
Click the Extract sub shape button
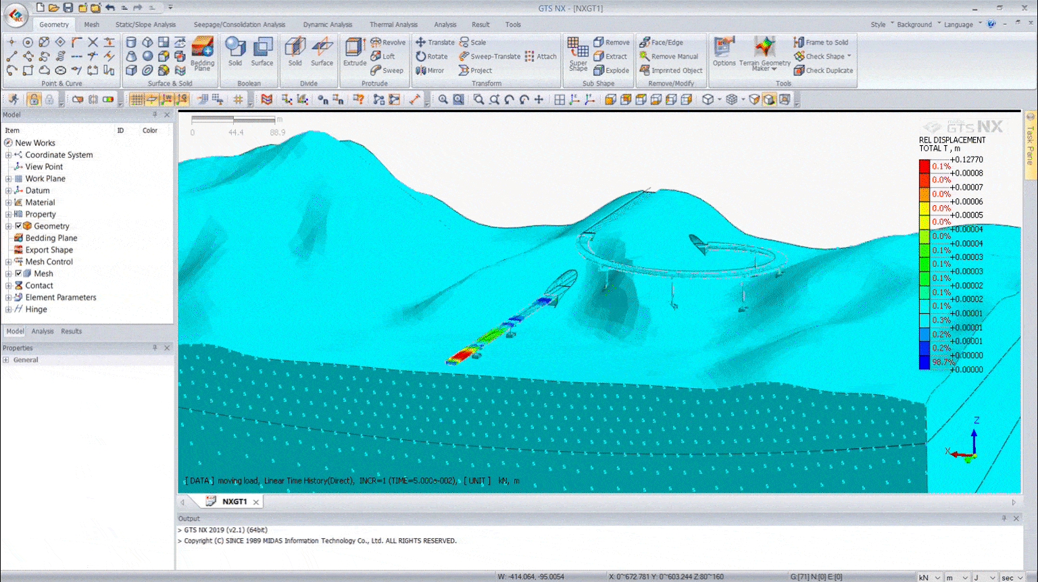click(x=610, y=56)
